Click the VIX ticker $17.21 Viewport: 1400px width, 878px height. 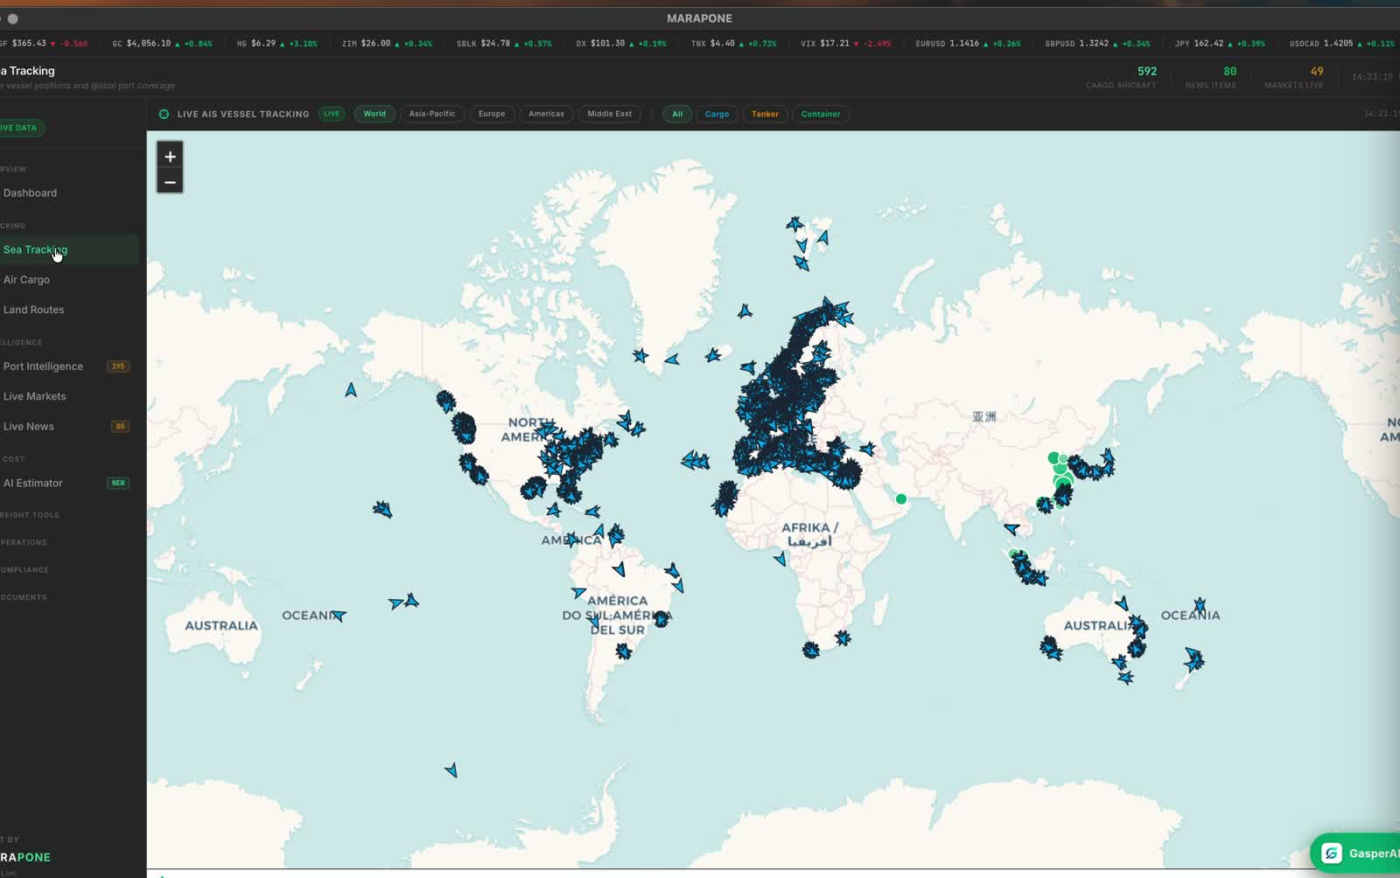(845, 43)
